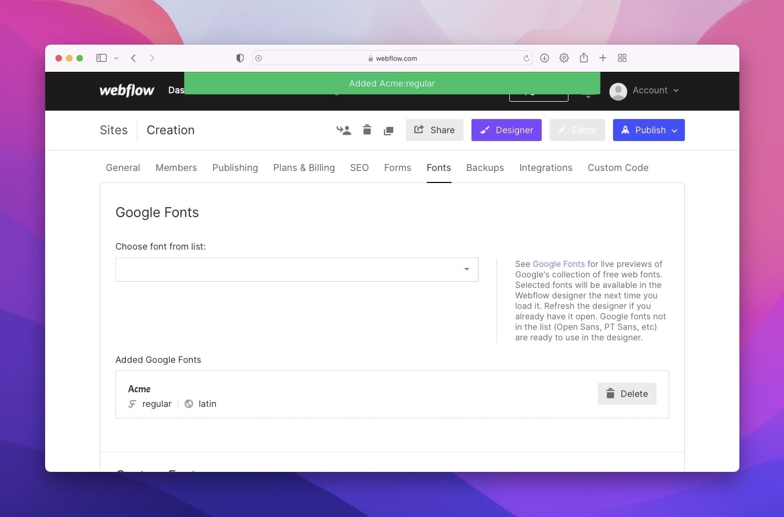Click the disabled Editor button
The width and height of the screenshot is (784, 517).
pyautogui.click(x=577, y=130)
